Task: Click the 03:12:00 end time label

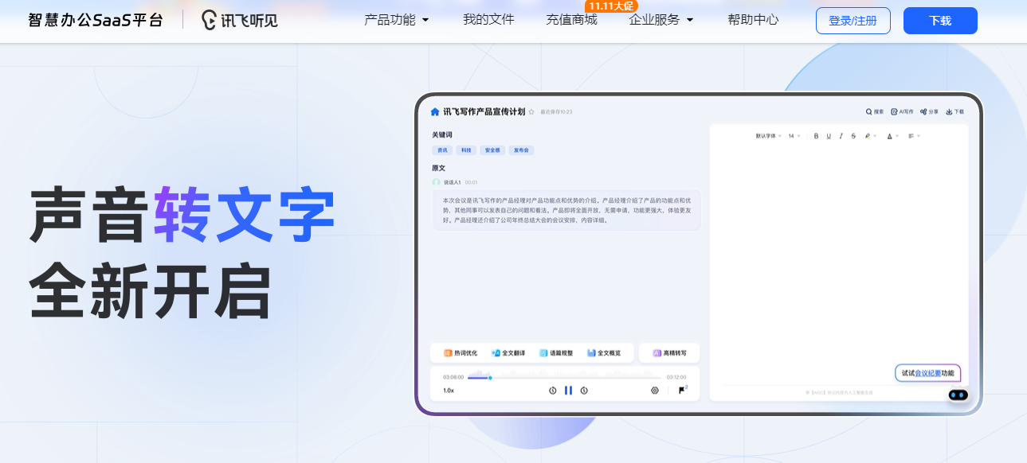Action: click(676, 377)
